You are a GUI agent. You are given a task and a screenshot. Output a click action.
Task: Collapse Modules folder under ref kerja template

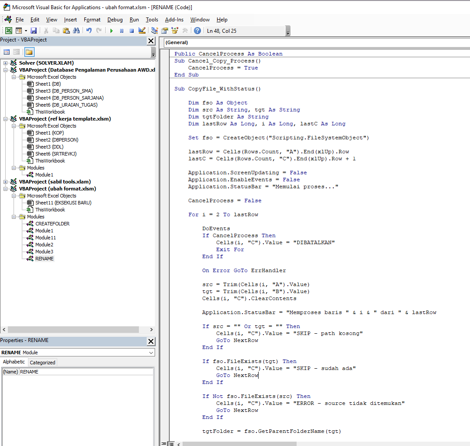(x=14, y=168)
